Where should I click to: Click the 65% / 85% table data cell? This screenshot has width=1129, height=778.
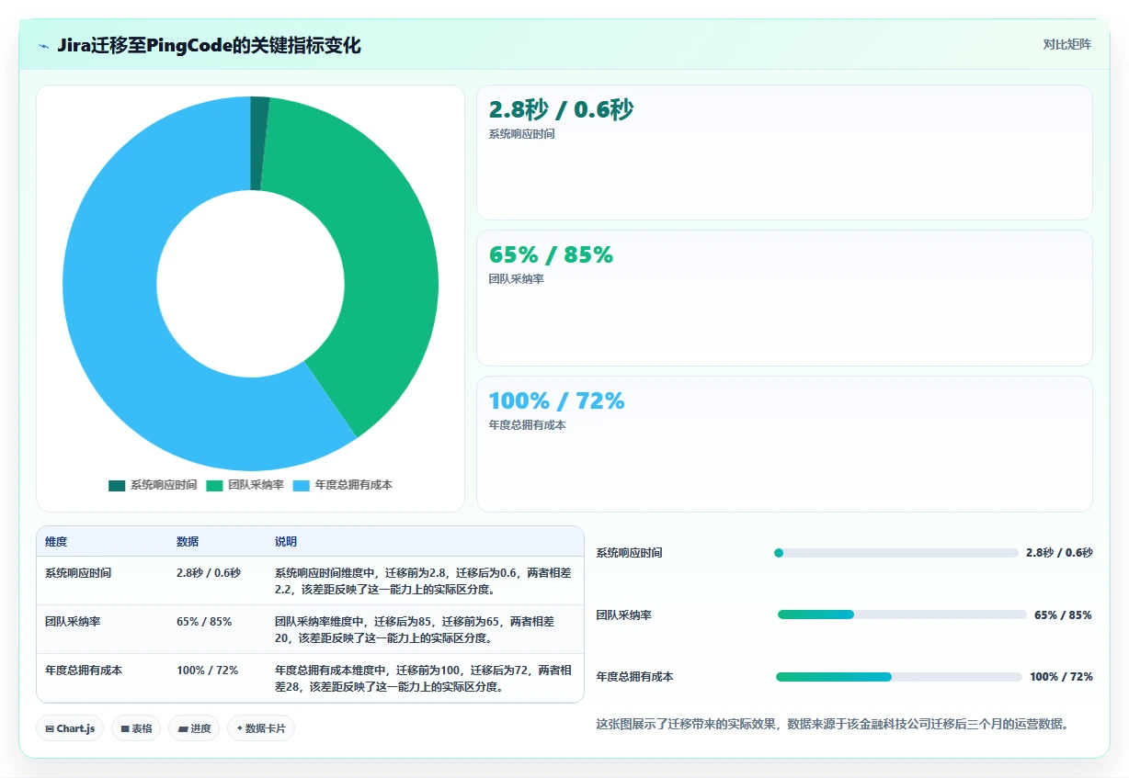pos(204,621)
